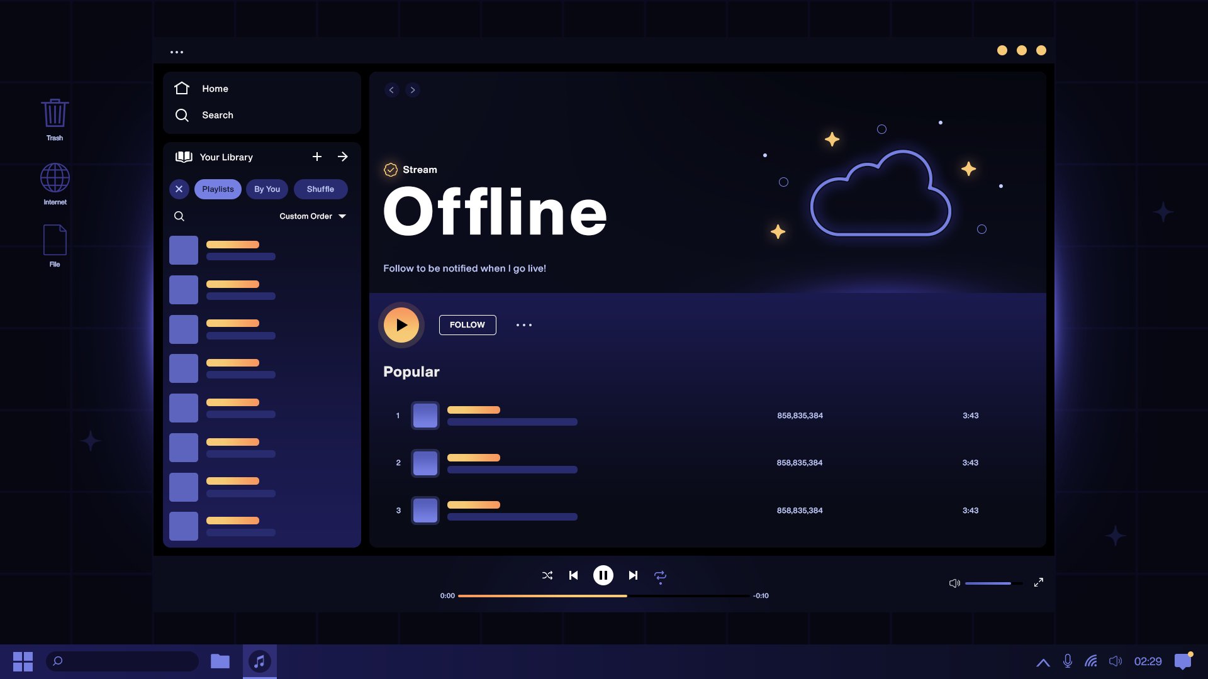Open the taskbar Start menu

23,661
